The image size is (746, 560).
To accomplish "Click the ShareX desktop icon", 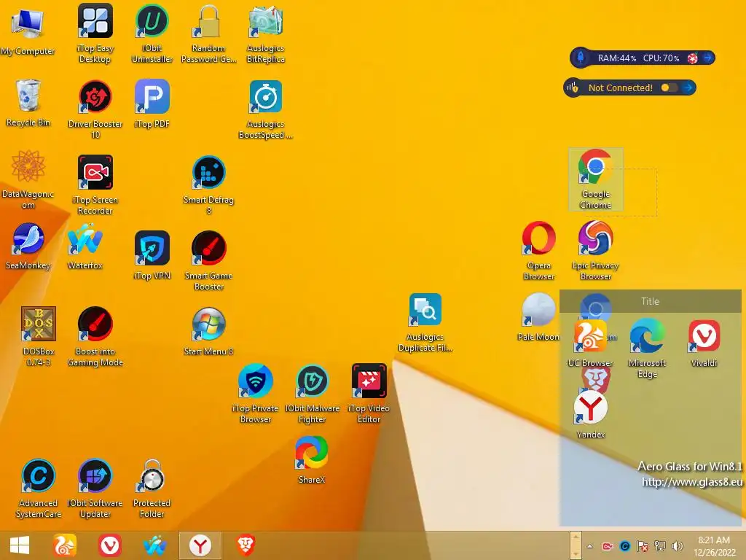I will (312, 460).
